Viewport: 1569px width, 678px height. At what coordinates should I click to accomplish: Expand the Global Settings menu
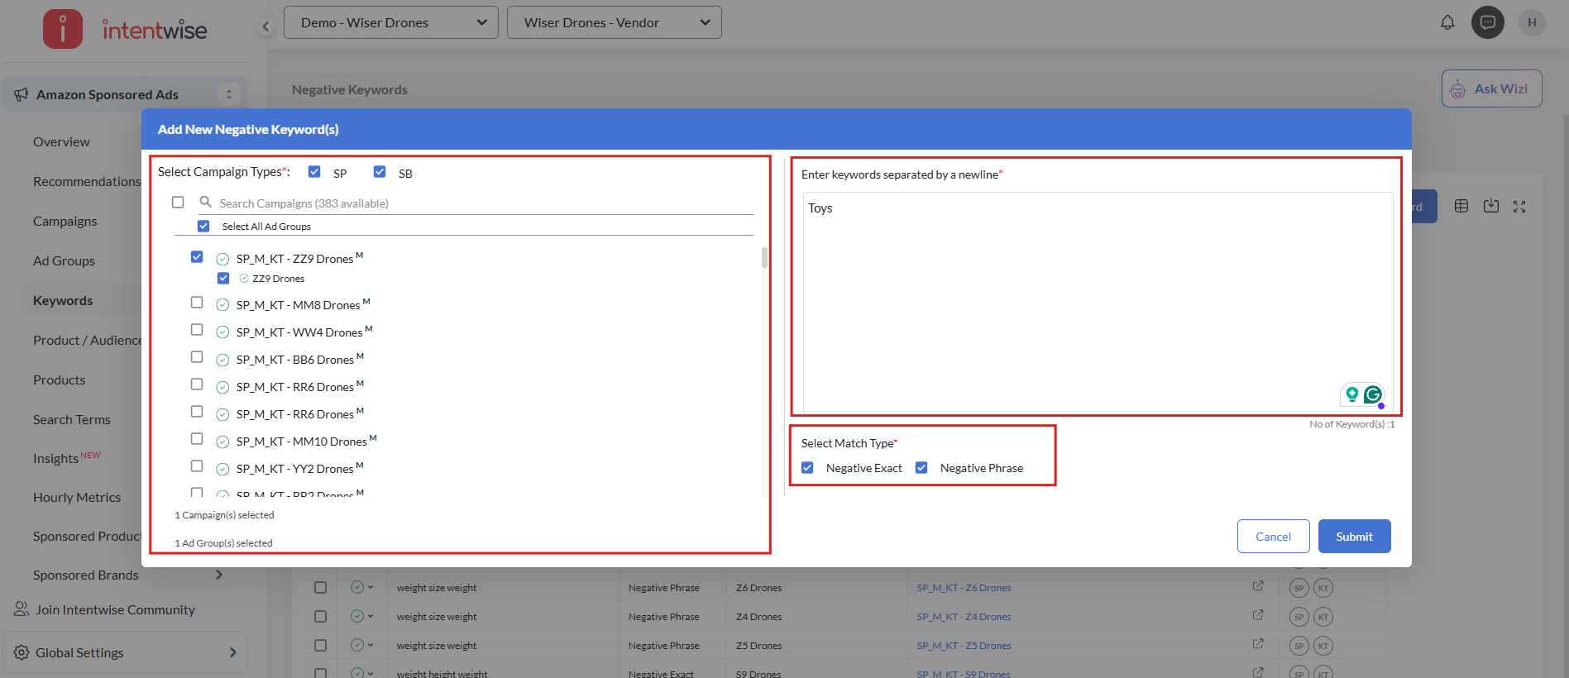pos(124,652)
